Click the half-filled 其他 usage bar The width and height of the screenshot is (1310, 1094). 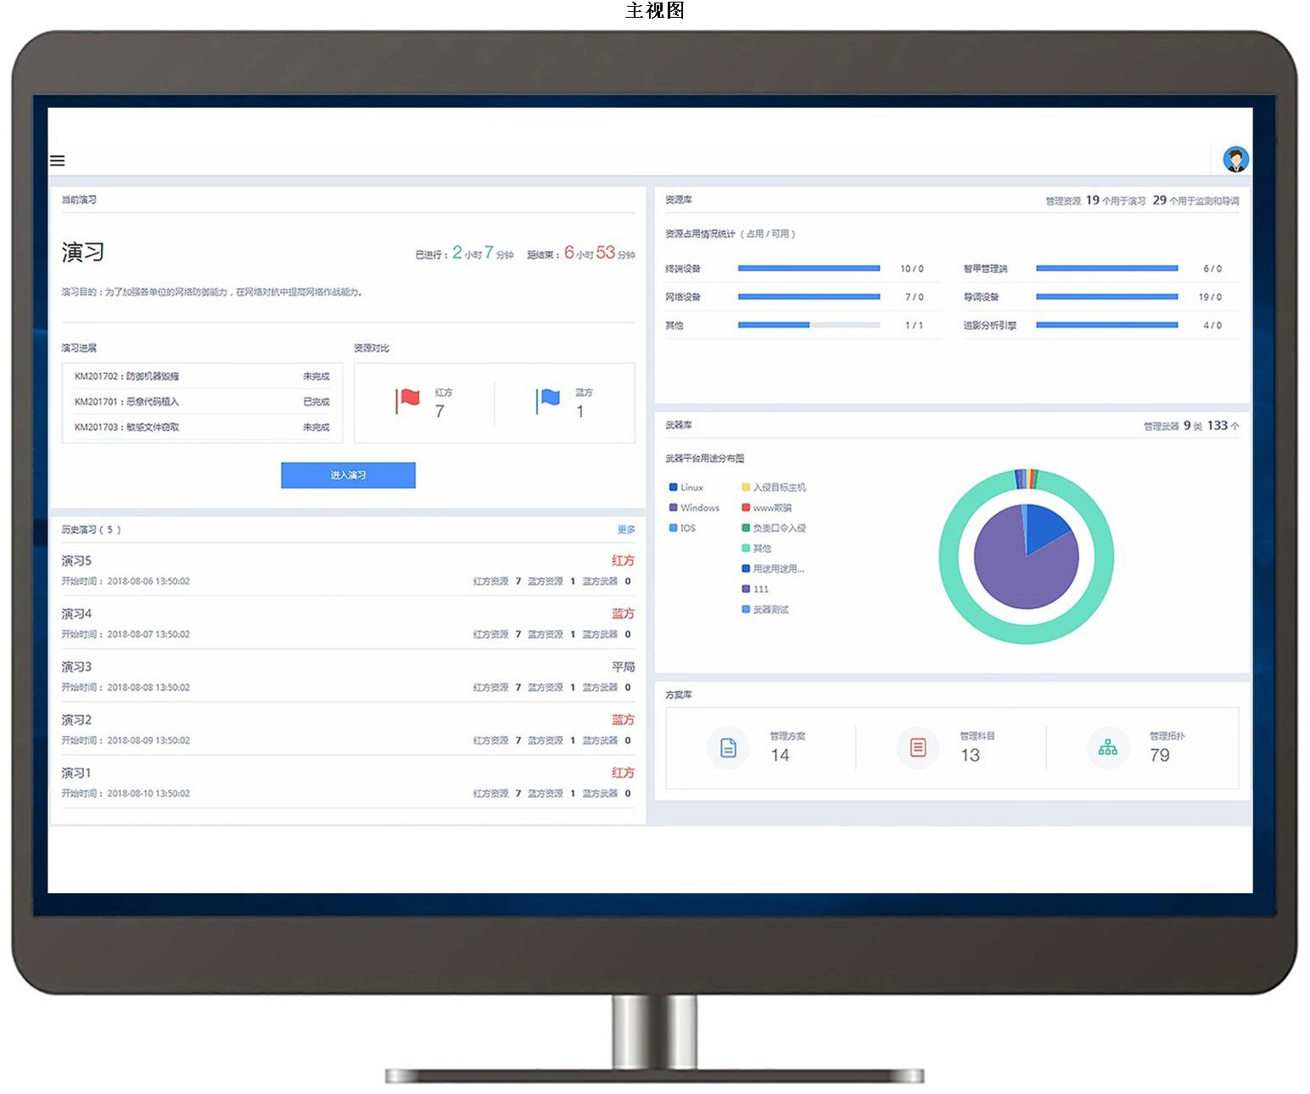coord(809,325)
